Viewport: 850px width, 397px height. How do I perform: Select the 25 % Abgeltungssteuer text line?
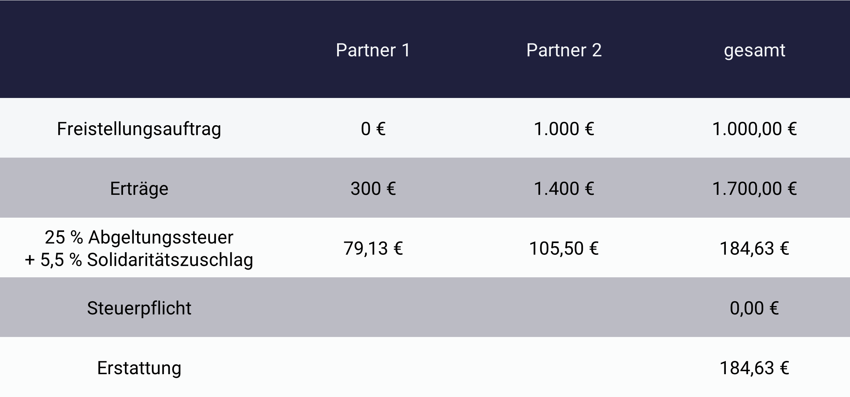(139, 237)
